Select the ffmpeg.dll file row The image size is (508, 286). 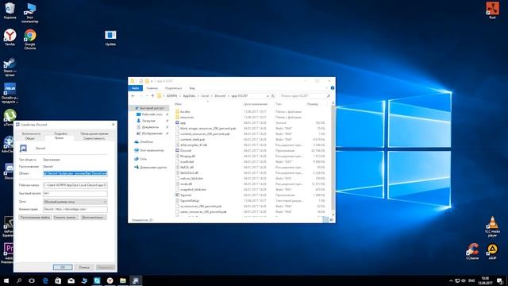tap(249, 156)
